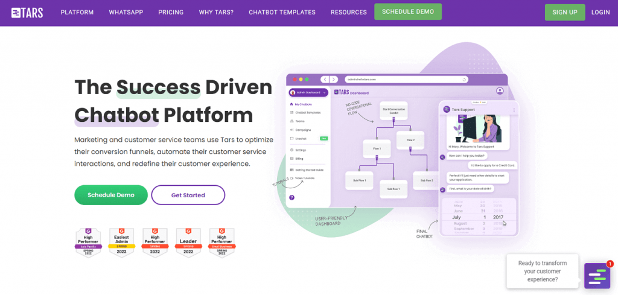Click the support agent illustration in chat
618x295 pixels.
pos(478,128)
